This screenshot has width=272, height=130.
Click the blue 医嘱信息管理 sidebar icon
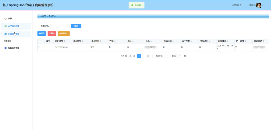click(x=5, y=34)
